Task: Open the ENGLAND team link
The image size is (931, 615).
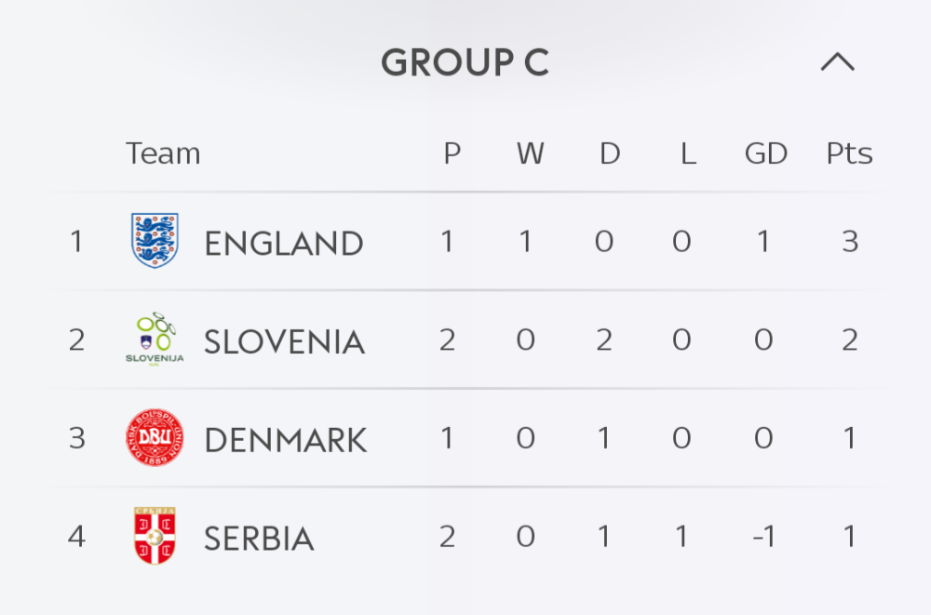Action: coord(283,243)
